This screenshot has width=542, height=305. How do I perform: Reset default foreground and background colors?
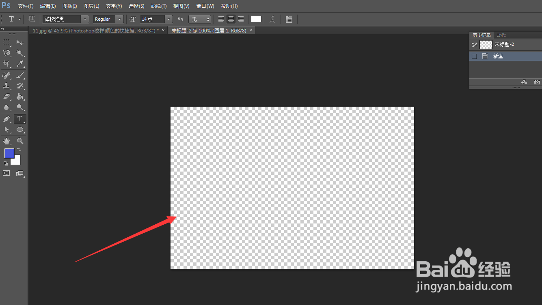pos(6,163)
